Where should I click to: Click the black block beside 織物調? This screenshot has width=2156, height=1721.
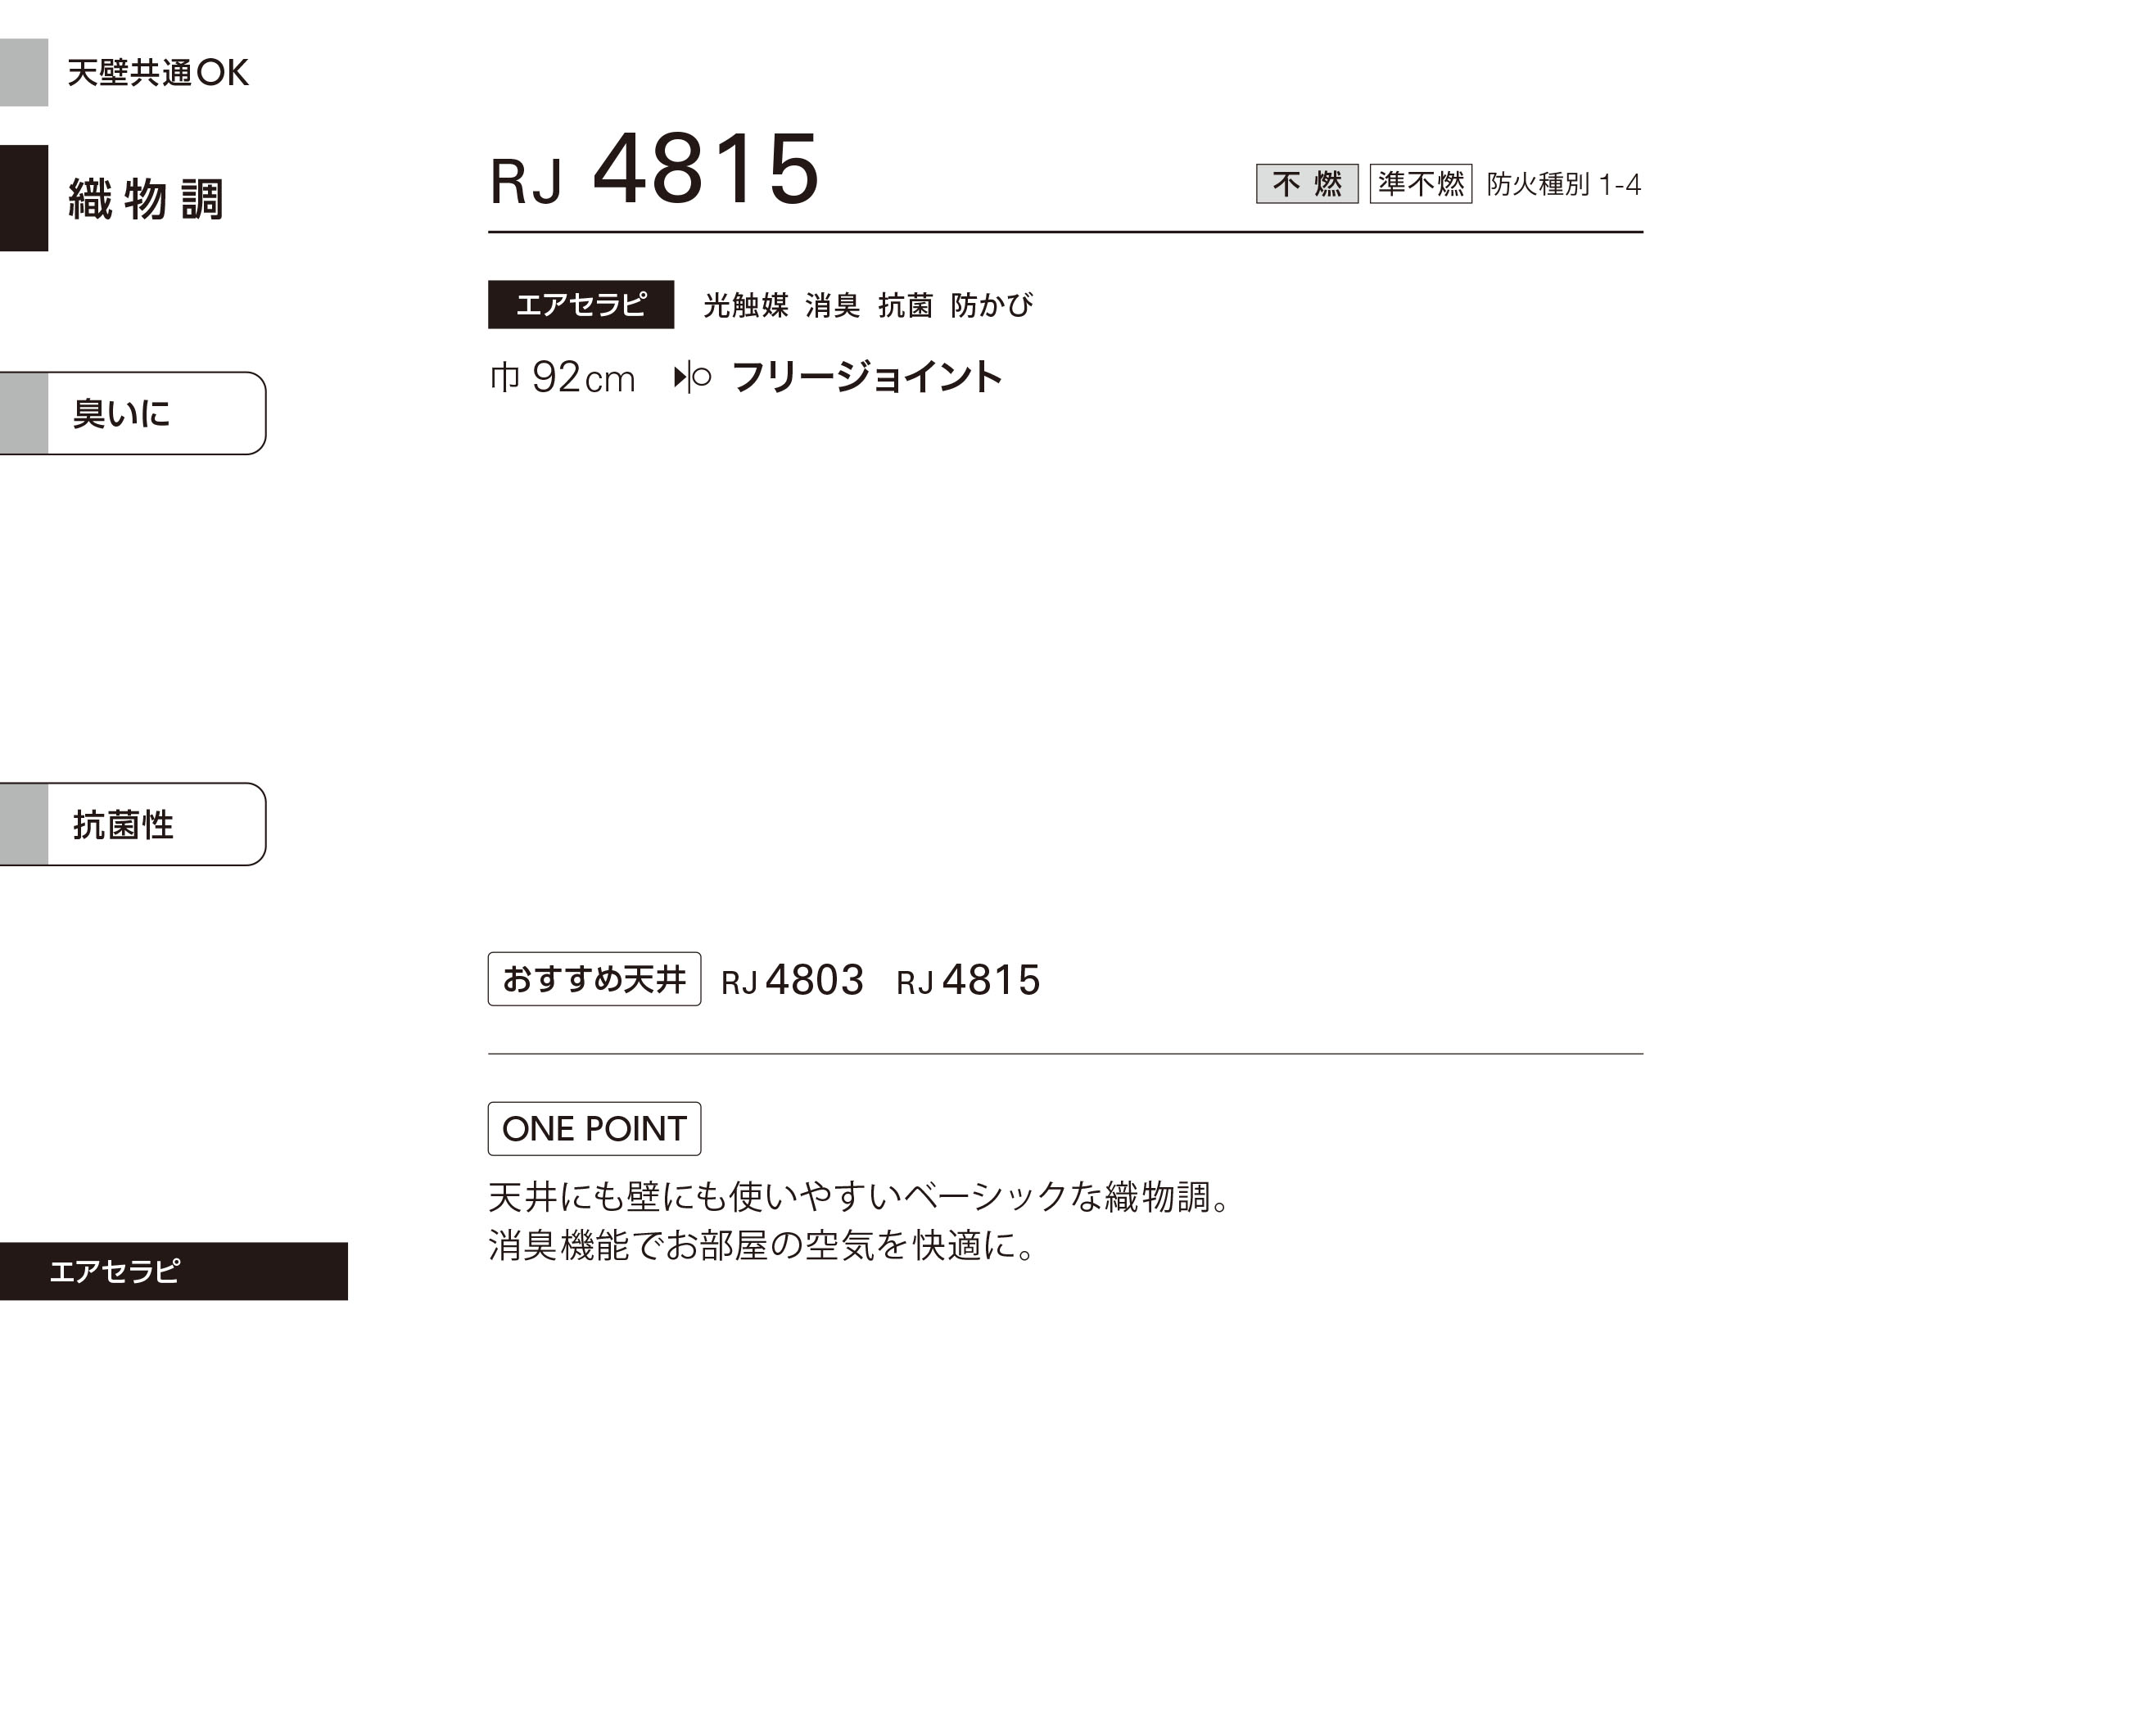pyautogui.click(x=24, y=198)
